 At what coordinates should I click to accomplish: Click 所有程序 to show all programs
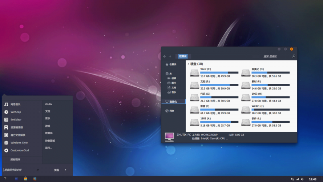(x=15, y=159)
